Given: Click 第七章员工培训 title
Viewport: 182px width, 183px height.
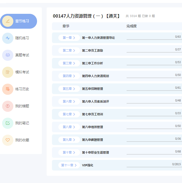Looking at the screenshot, I should pyautogui.click(x=92, y=114).
